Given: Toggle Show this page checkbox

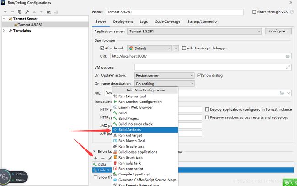Looking at the screenshot, I should click(x=95, y=177).
